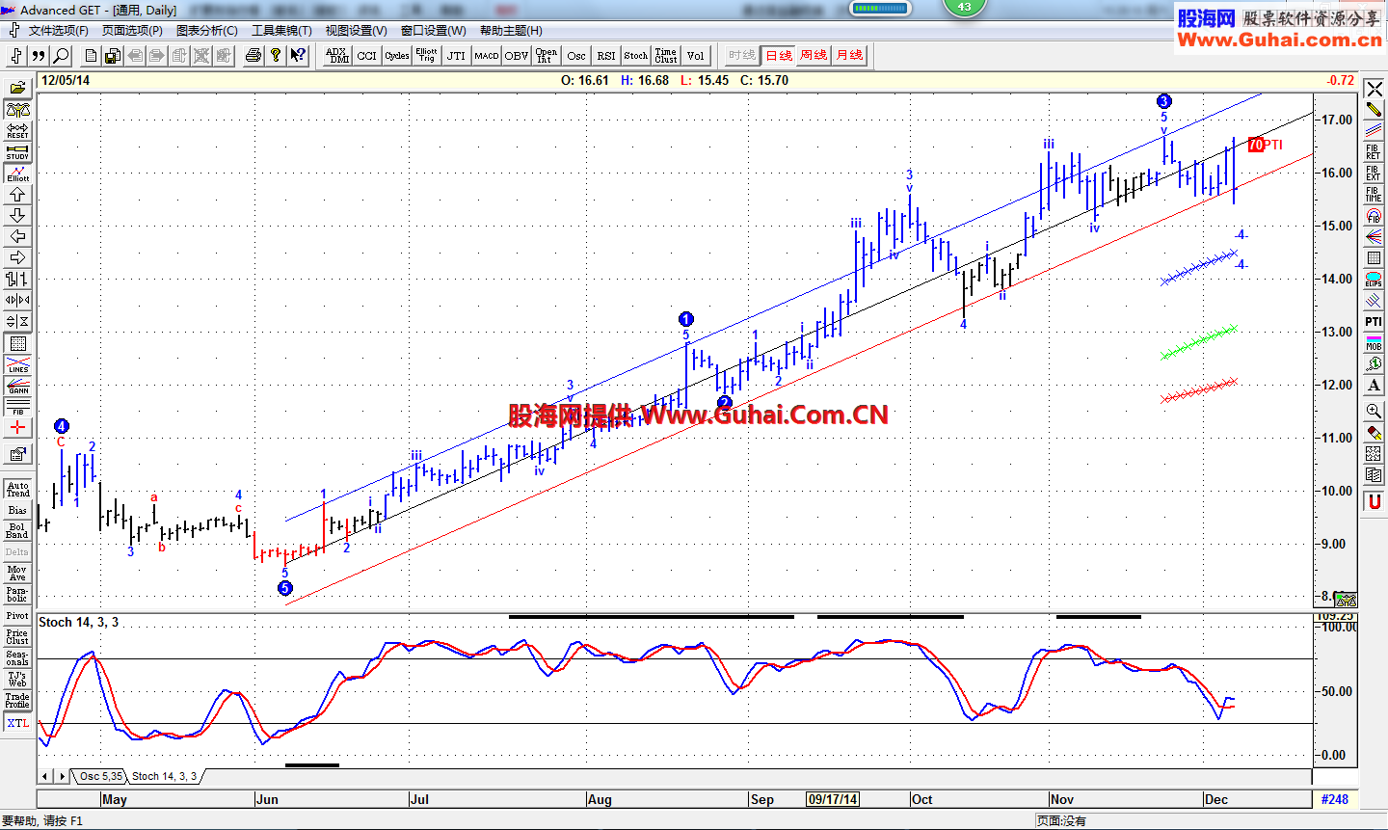Toggle the MACD indicator
This screenshot has height=830, width=1388.
coord(486,55)
